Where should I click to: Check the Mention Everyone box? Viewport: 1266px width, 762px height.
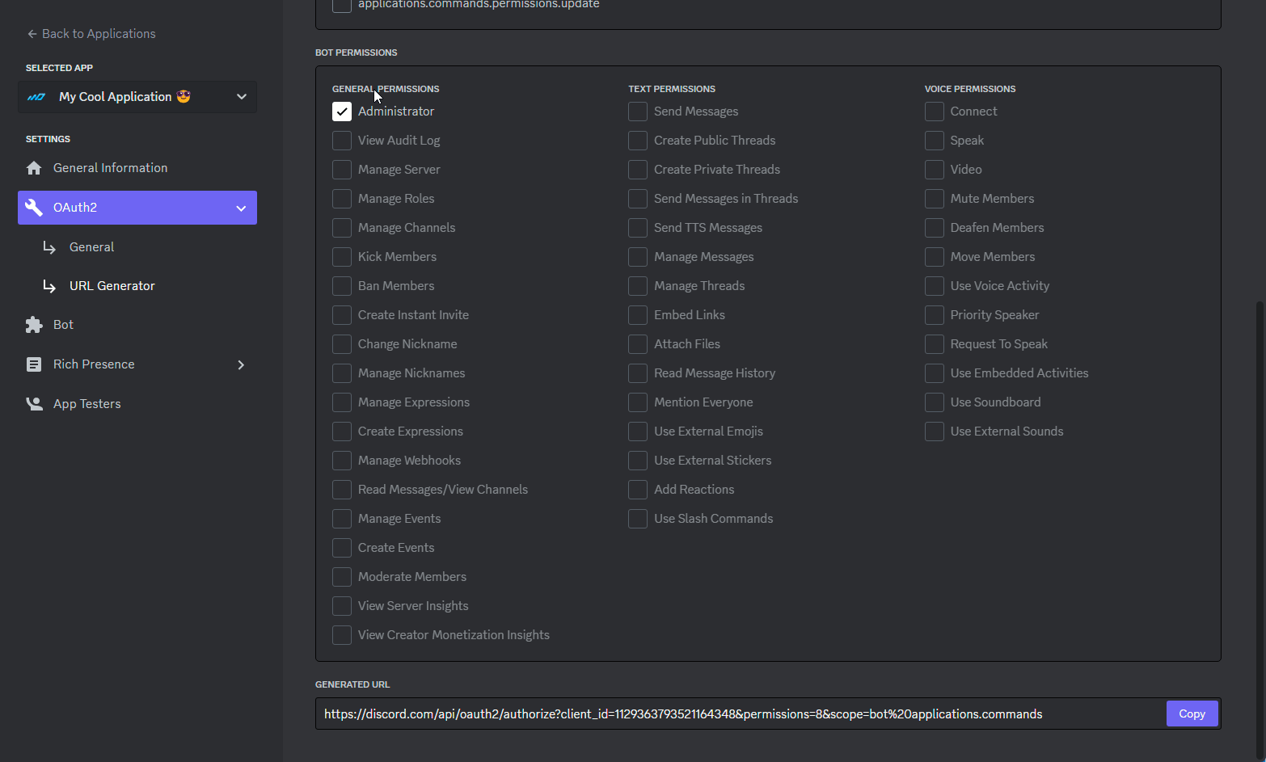click(x=638, y=402)
